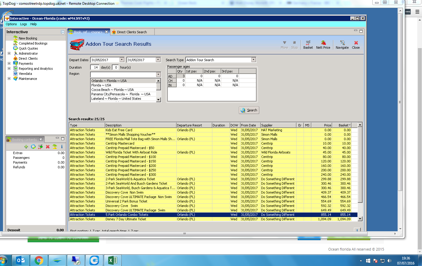Open the Search Type dropdown
Viewport: 422px width, 266px height.
pyautogui.click(x=253, y=60)
